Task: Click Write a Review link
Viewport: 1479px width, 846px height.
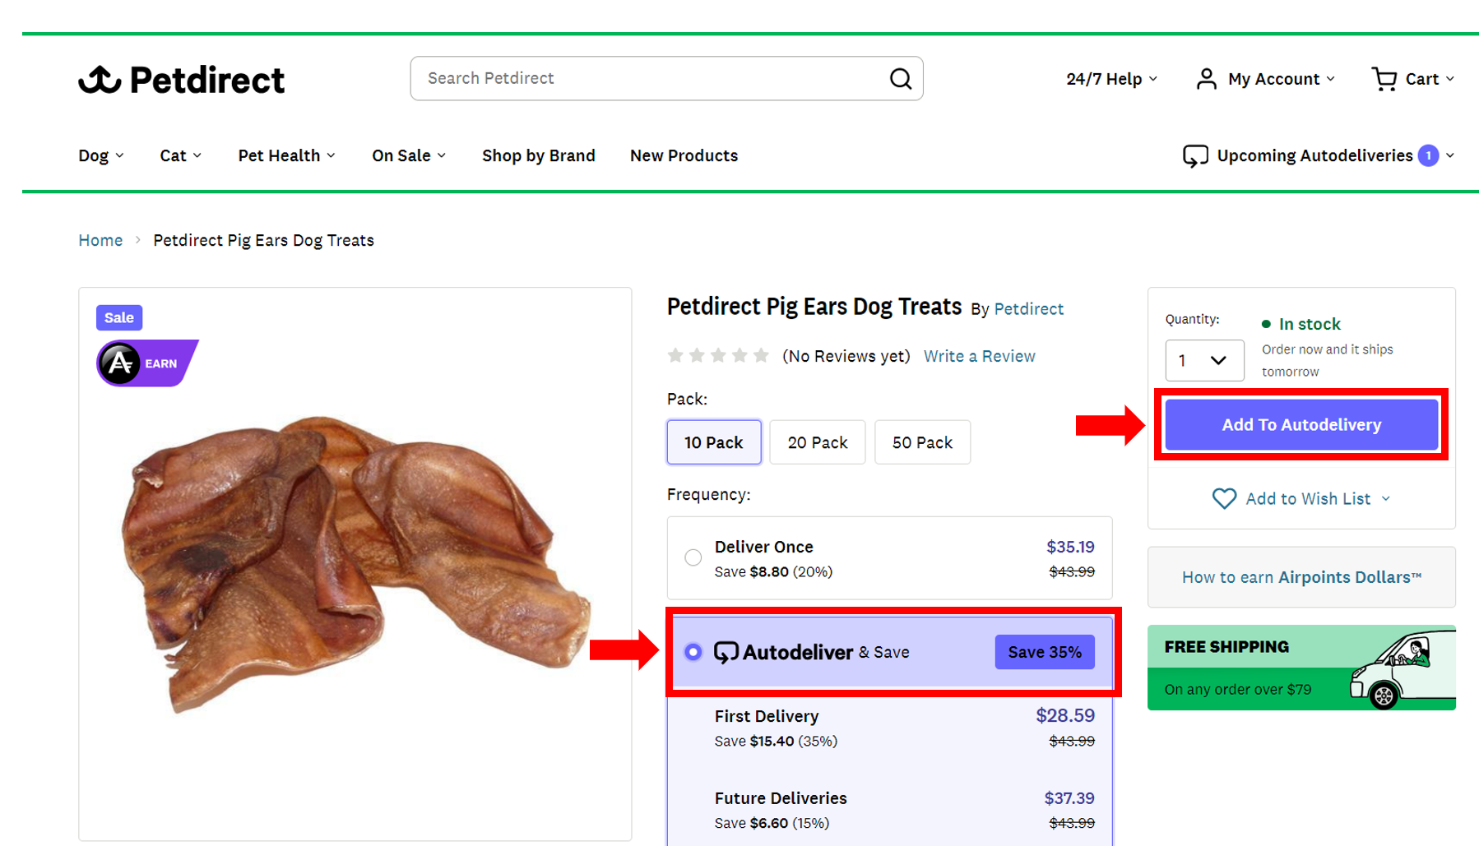Action: pyautogui.click(x=979, y=356)
